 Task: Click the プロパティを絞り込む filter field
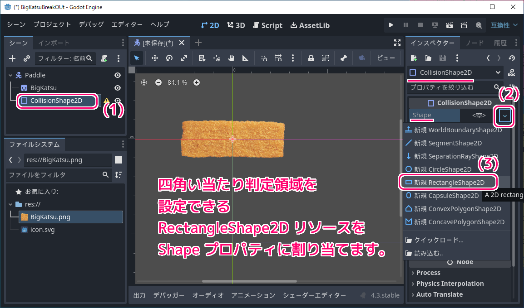(455, 87)
